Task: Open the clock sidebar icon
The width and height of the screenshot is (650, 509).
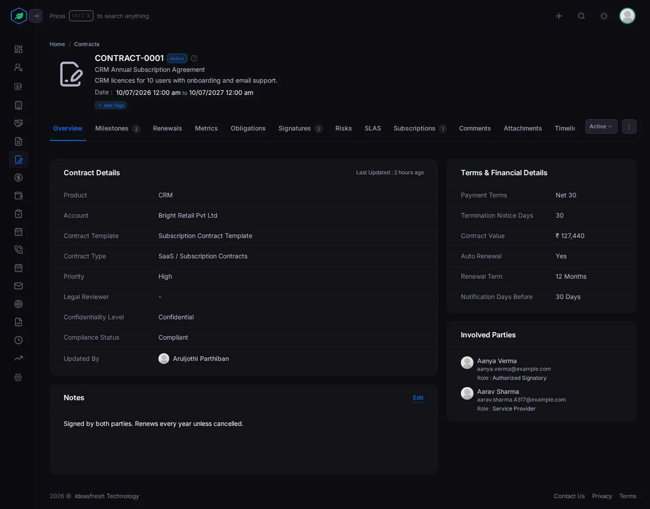Action: [x=19, y=340]
